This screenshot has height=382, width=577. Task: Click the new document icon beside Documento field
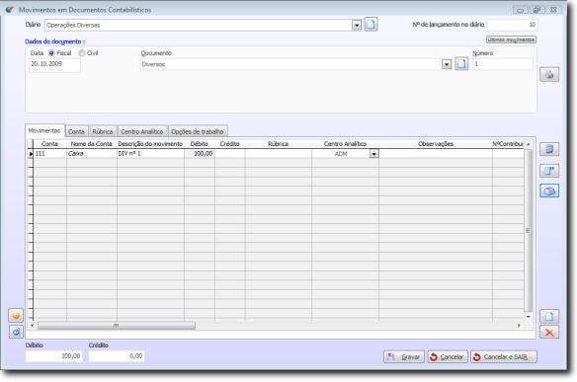[461, 63]
